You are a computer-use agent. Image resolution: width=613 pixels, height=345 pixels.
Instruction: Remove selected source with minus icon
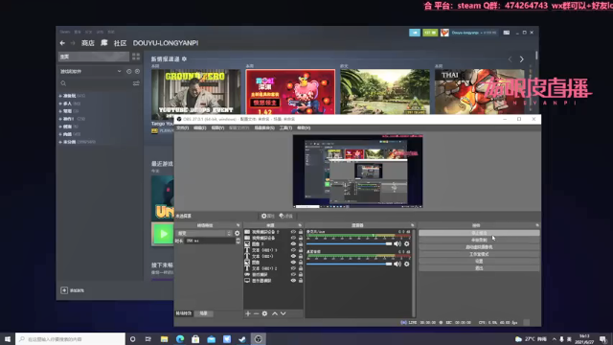(256, 313)
